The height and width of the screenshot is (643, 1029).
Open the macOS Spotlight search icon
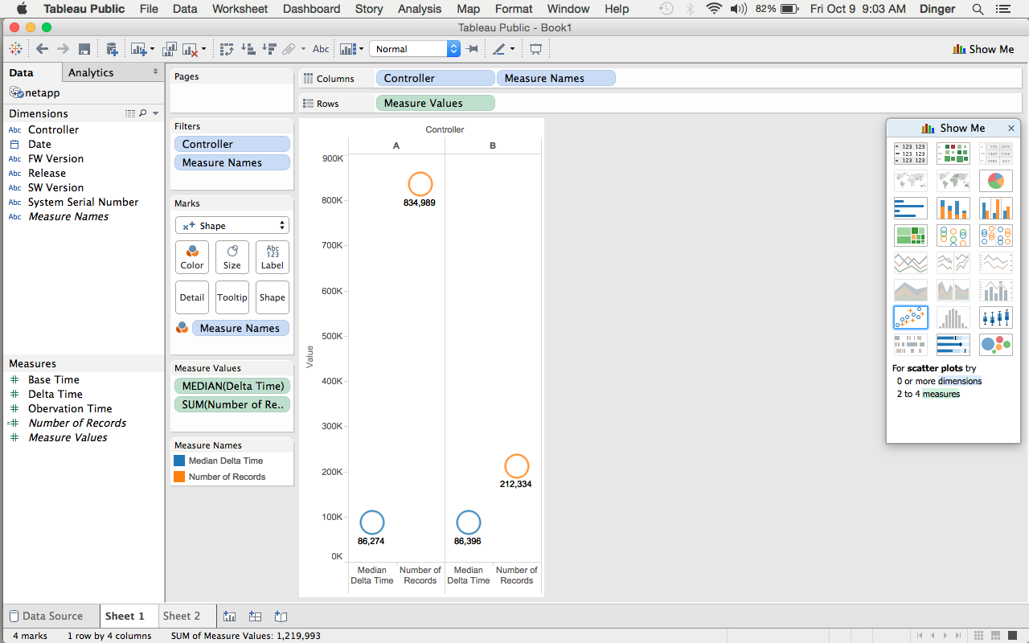click(978, 9)
